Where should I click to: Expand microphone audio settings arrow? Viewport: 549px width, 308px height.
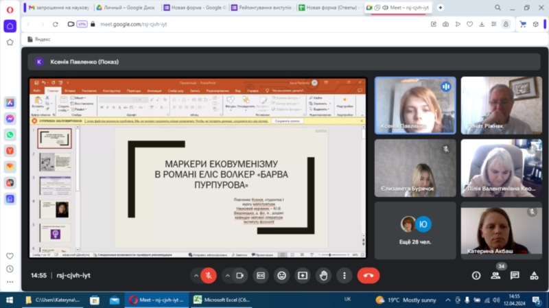[x=196, y=275]
